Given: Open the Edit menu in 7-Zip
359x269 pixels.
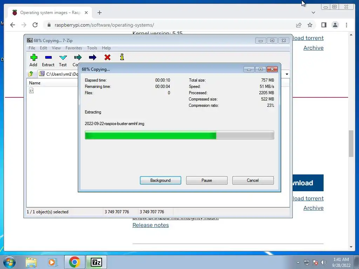Looking at the screenshot, I should click(43, 48).
